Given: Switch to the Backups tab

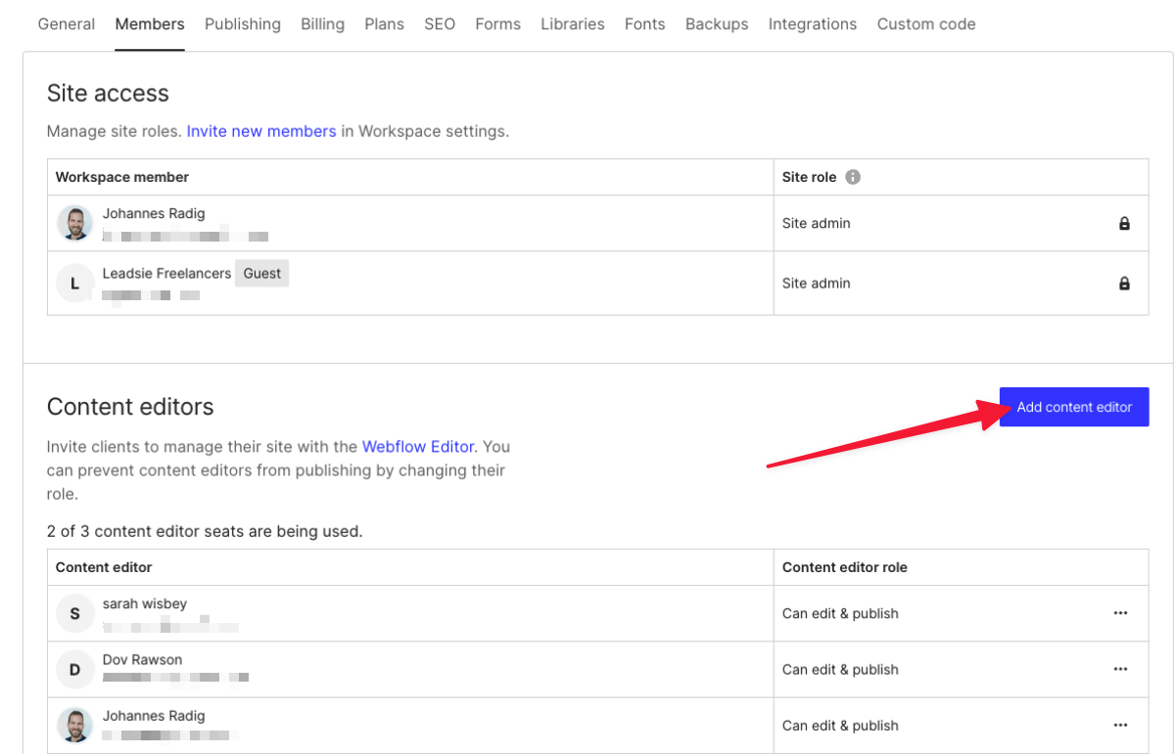Looking at the screenshot, I should coord(716,23).
